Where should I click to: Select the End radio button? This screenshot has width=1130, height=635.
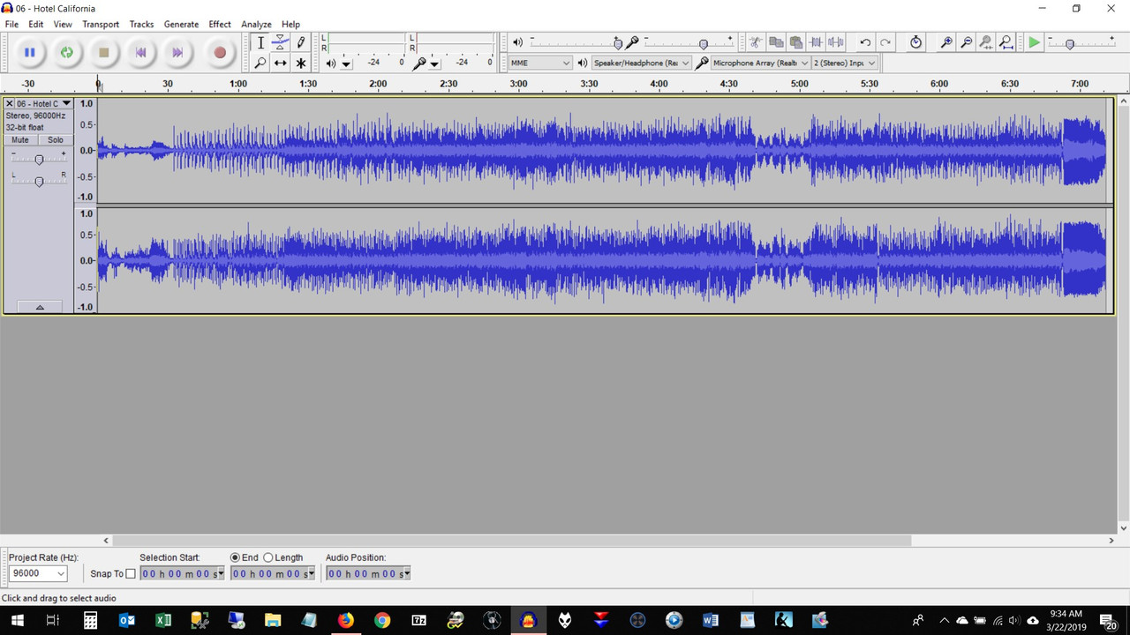(235, 557)
